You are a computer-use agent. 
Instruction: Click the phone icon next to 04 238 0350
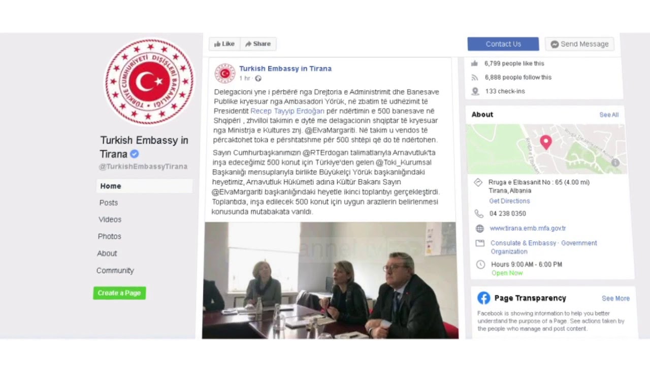479,214
